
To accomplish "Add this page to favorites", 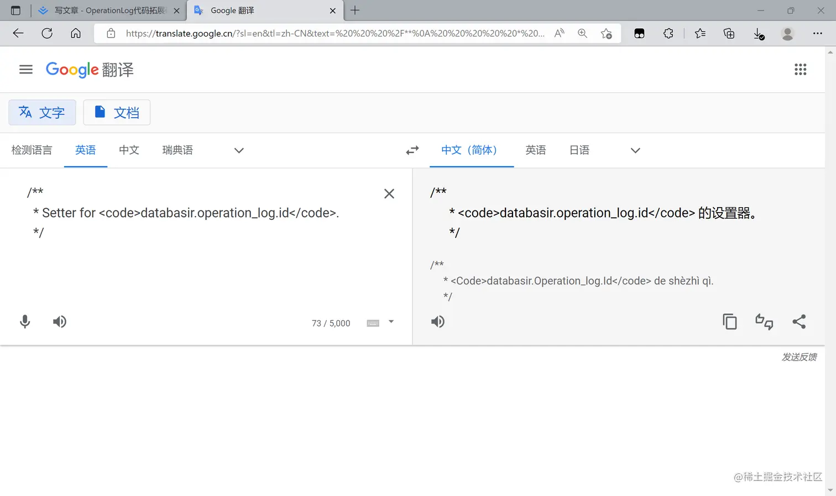I will click(606, 33).
